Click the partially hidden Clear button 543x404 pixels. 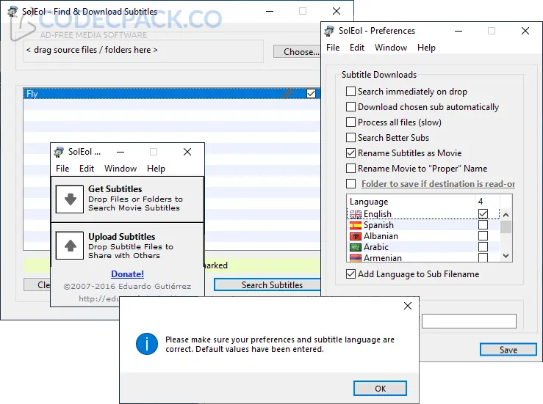[x=37, y=284]
